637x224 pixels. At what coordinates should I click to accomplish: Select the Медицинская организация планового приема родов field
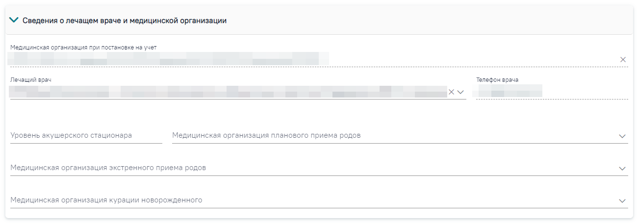pos(400,135)
